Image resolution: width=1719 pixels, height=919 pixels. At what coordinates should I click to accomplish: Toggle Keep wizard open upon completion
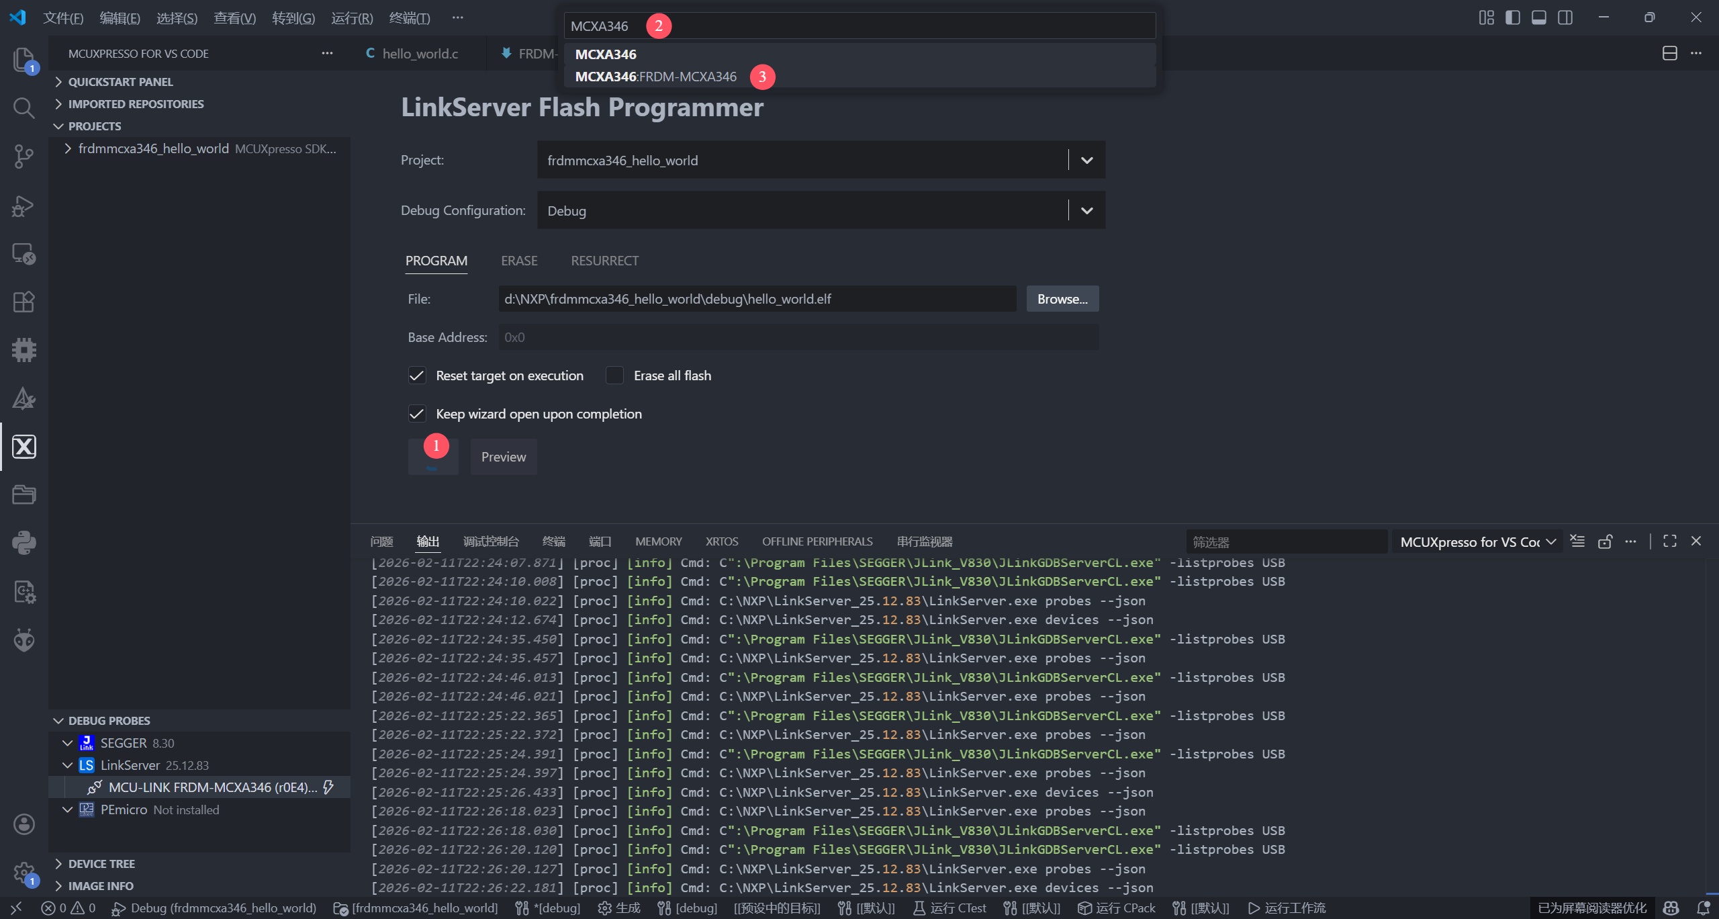point(417,414)
